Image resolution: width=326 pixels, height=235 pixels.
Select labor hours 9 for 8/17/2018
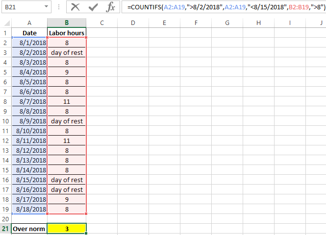click(x=67, y=199)
